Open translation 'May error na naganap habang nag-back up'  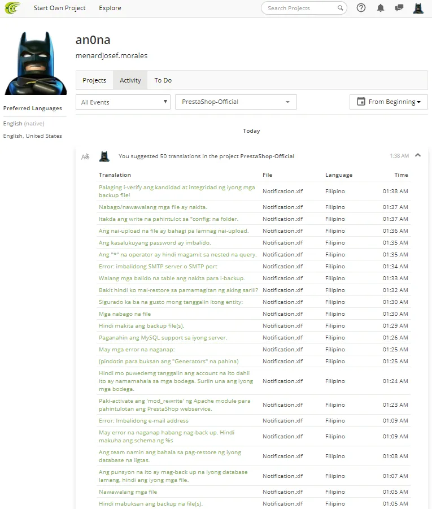(x=167, y=436)
